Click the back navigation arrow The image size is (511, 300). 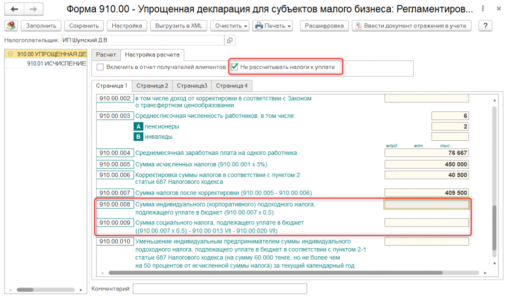tap(14, 9)
